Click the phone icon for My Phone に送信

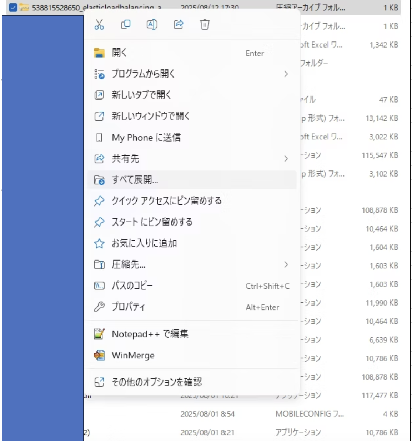(x=99, y=138)
